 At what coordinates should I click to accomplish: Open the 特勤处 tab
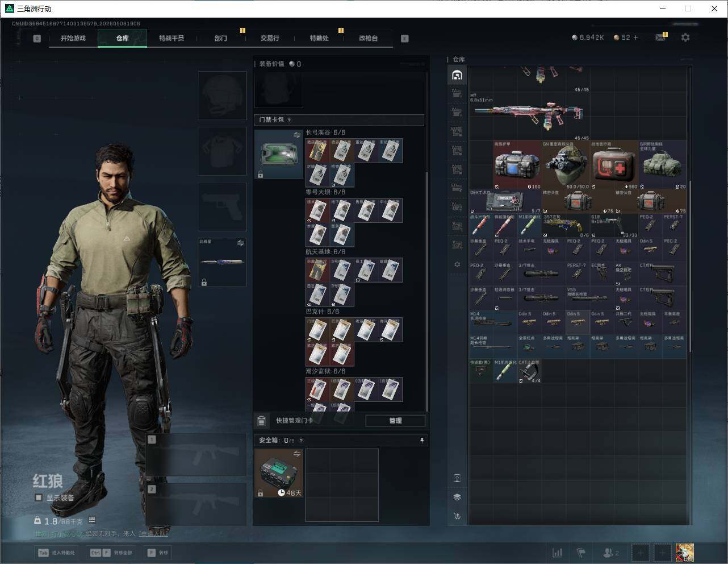319,38
